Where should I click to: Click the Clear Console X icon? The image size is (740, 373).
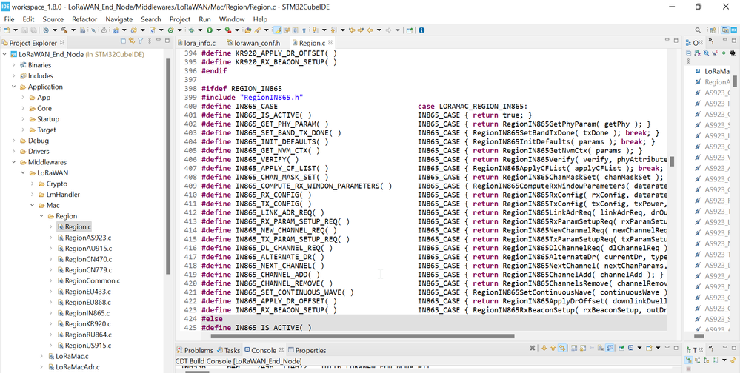tap(533, 348)
